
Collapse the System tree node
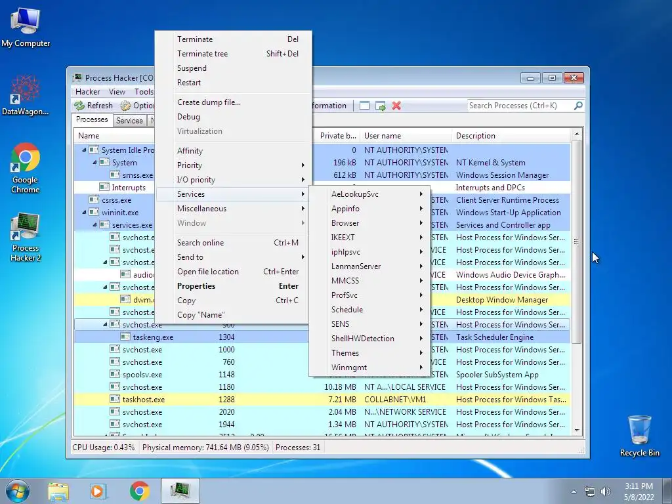click(94, 163)
